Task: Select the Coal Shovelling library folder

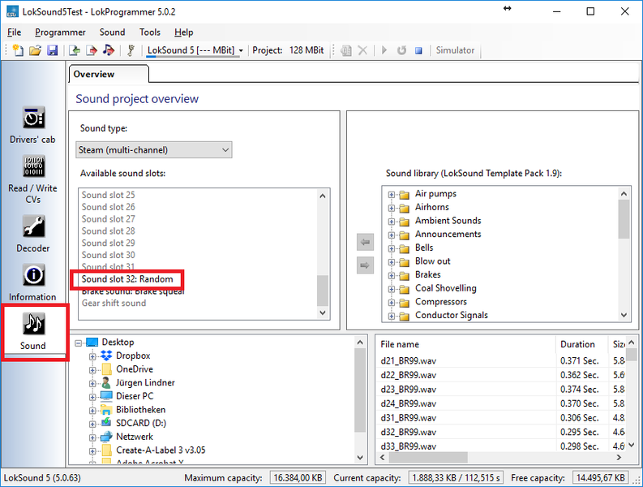Action: (446, 288)
